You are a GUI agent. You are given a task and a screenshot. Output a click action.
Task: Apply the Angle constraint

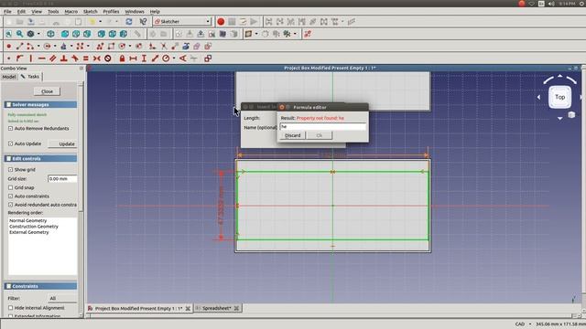(183, 58)
